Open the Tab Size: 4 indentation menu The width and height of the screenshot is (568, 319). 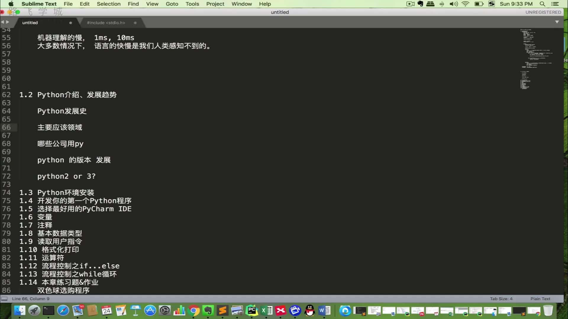point(502,299)
